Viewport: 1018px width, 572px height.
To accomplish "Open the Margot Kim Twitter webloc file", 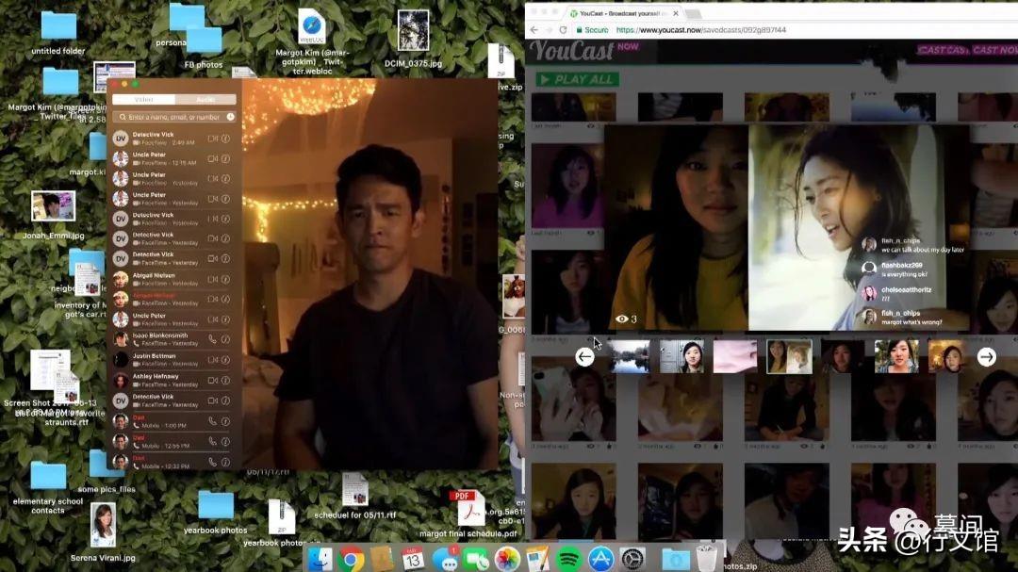I will coord(312,41).
